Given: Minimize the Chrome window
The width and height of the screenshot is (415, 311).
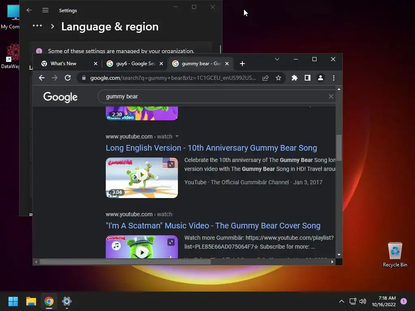Looking at the screenshot, I should pos(296,59).
